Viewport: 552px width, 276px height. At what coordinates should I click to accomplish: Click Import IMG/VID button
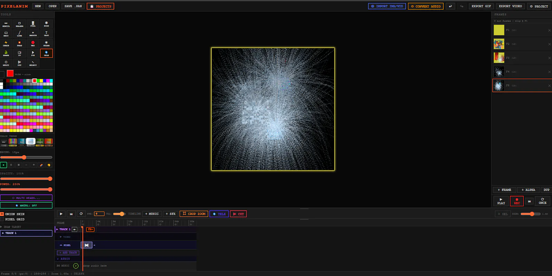[387, 6]
